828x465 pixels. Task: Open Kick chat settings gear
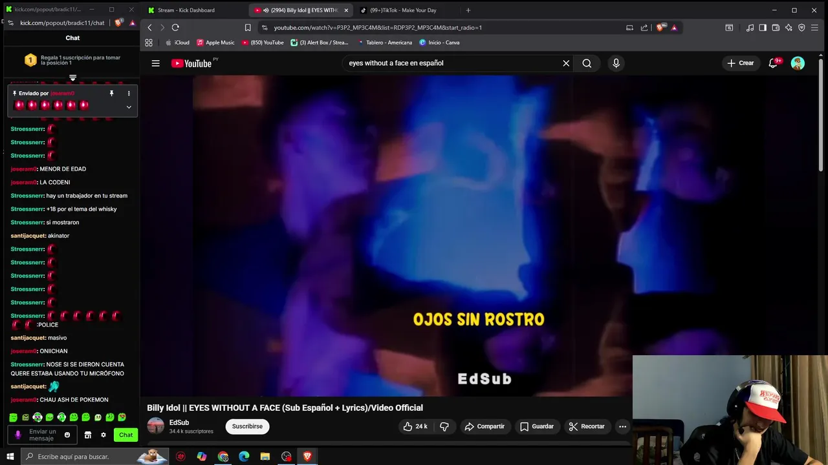click(103, 435)
